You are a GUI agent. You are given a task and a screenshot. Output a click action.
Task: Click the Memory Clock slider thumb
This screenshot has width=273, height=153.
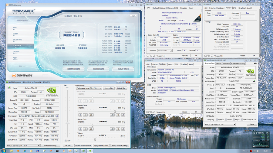[115, 111]
